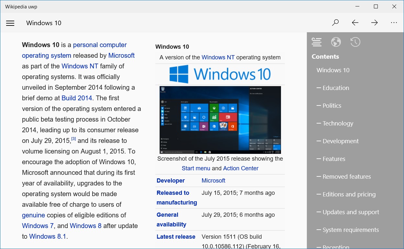The image size is (404, 249).
Task: Switch to the history clock tab
Action: 355,42
